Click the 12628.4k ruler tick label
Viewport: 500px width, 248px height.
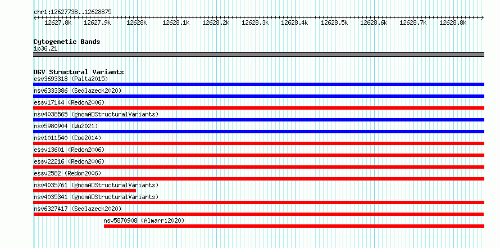[294, 23]
